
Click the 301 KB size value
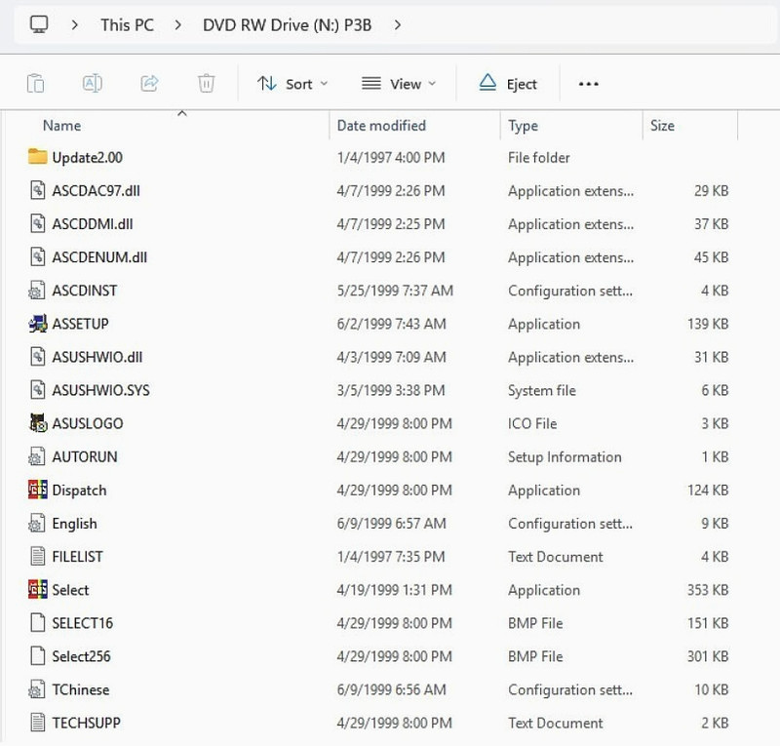click(x=708, y=656)
